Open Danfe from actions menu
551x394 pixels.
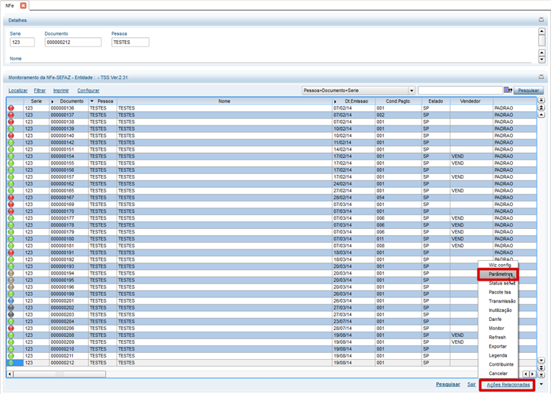[x=495, y=319]
